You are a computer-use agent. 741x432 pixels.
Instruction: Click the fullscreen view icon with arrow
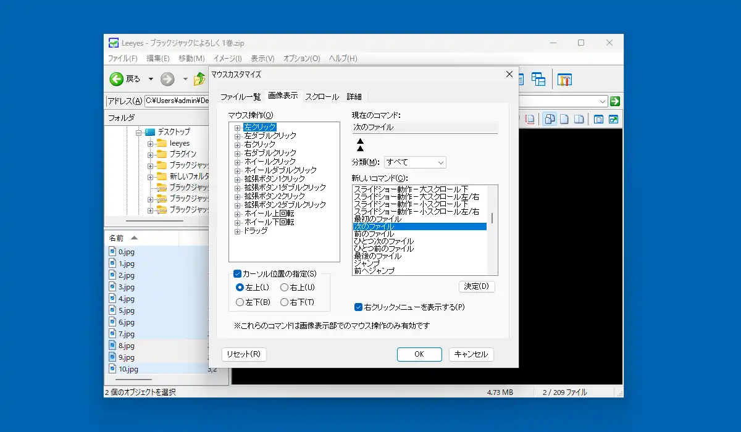tap(613, 119)
